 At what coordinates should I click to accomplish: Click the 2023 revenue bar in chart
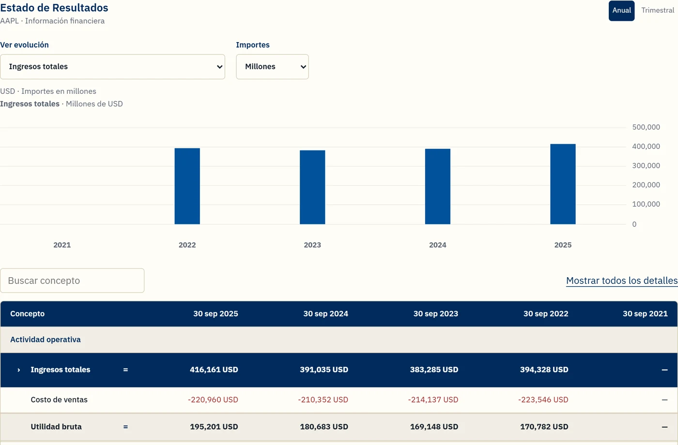click(x=312, y=187)
